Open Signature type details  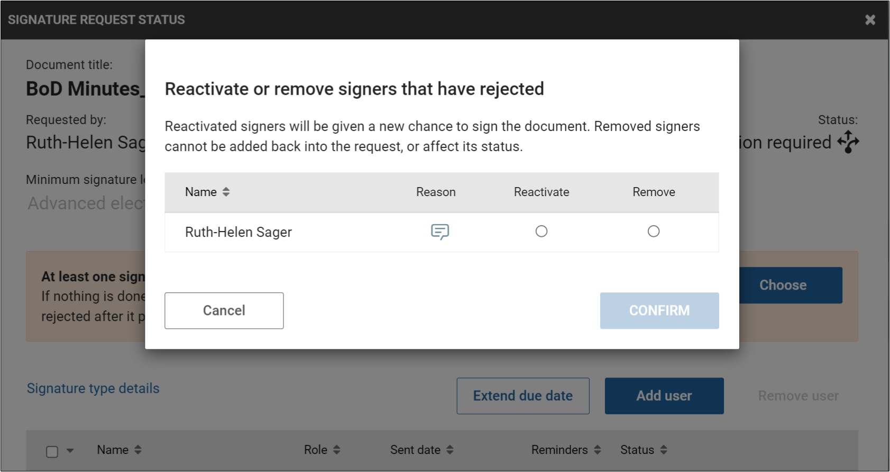[x=93, y=388]
